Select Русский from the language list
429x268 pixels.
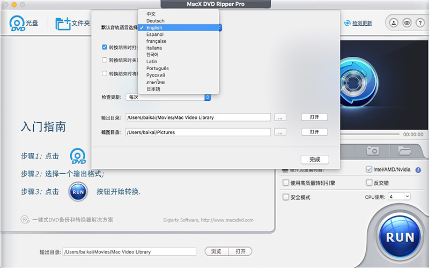click(x=179, y=75)
